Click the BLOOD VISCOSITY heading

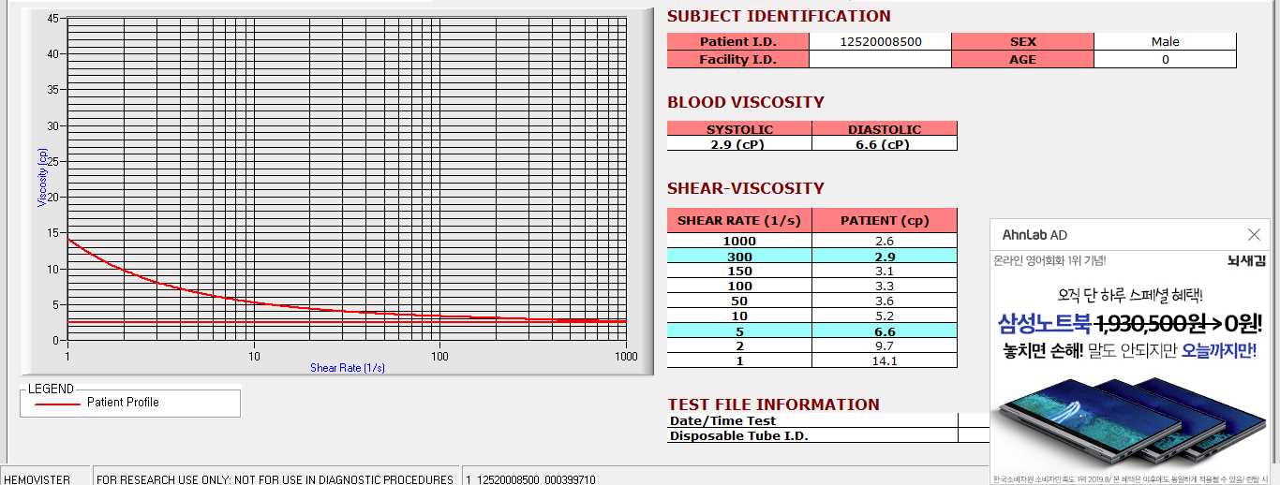[x=746, y=102]
